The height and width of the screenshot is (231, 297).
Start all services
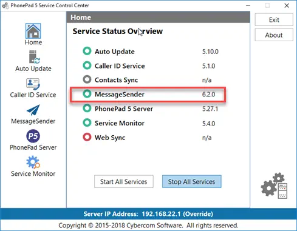[x=124, y=181]
